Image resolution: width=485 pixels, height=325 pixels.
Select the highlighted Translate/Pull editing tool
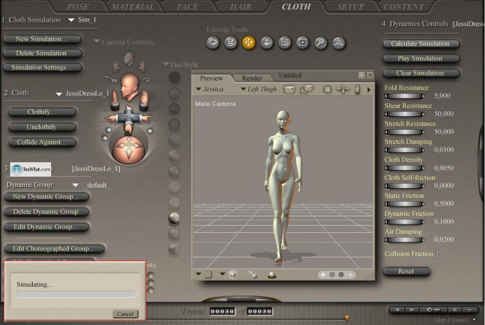tap(249, 42)
